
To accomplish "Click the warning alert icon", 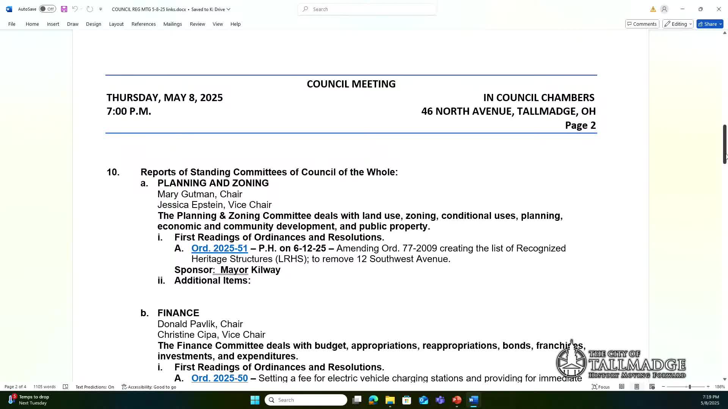I will [653, 9].
